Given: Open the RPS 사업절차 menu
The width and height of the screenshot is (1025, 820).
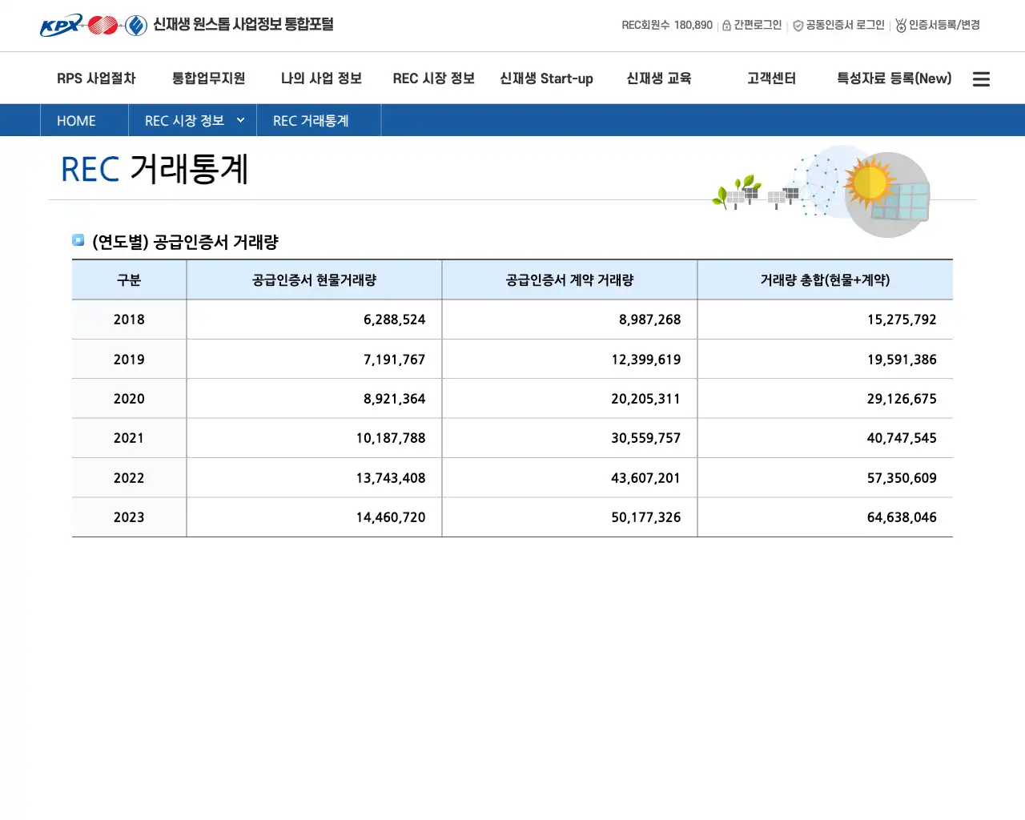Looking at the screenshot, I should pos(96,78).
